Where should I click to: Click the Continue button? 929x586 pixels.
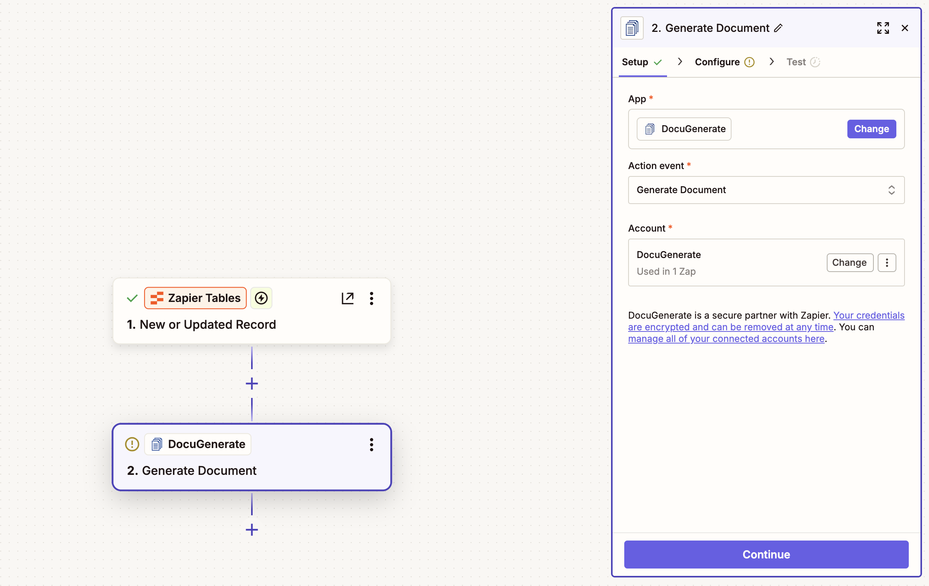[x=766, y=555]
